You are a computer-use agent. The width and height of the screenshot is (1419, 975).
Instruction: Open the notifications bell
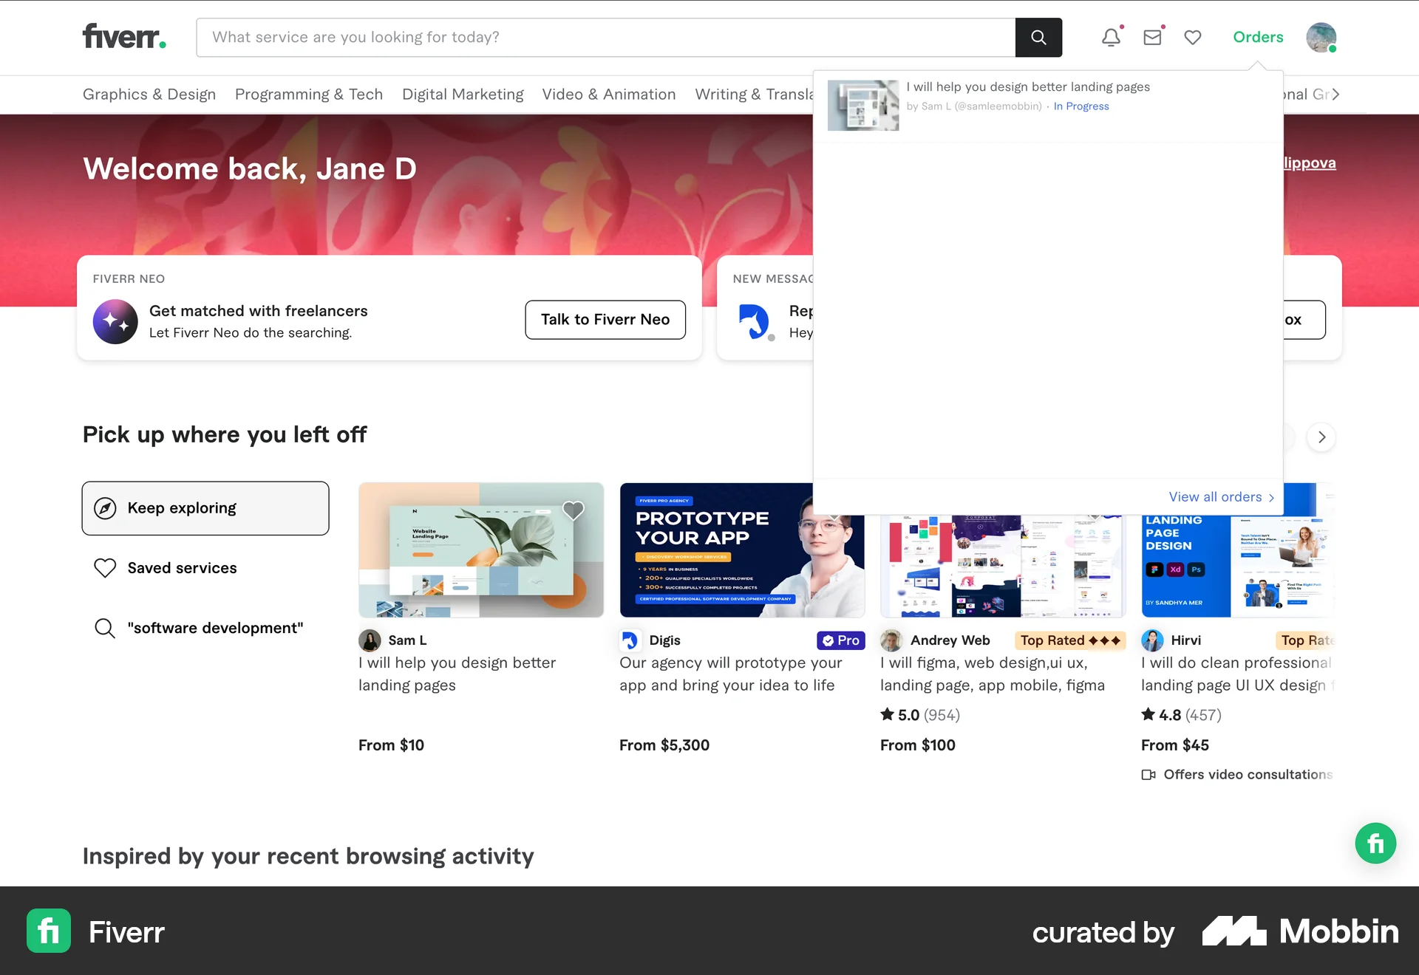coord(1111,37)
